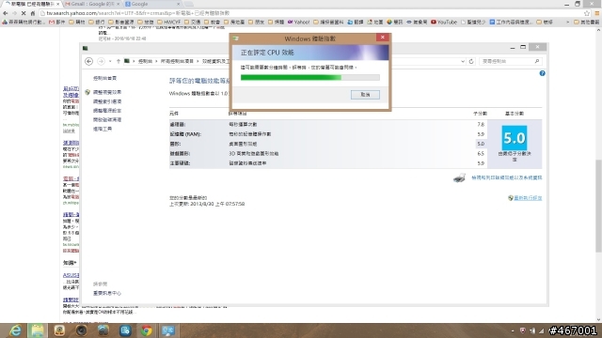Click the printer icon beside the print link

point(460,177)
